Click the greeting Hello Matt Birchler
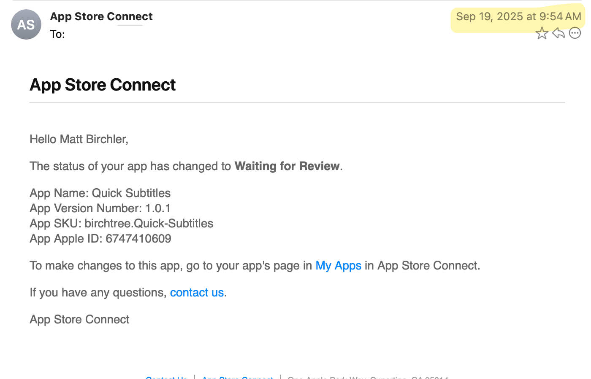591x379 pixels. coord(79,139)
